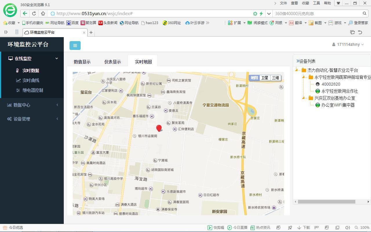This screenshot has height=232, width=371.
Task: Switch to the 仪表显示 tab
Action: [112, 62]
